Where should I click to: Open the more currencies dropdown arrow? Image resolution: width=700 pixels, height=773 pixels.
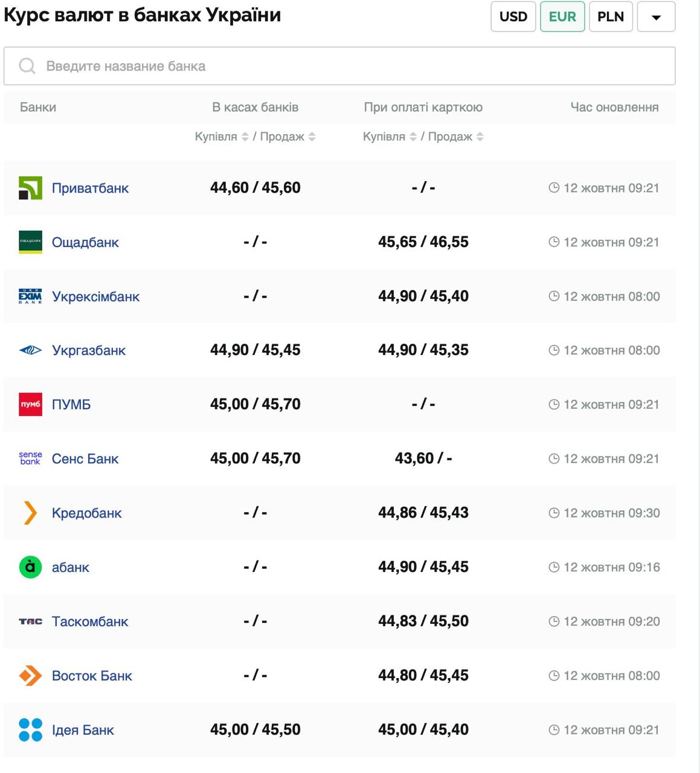pos(656,16)
